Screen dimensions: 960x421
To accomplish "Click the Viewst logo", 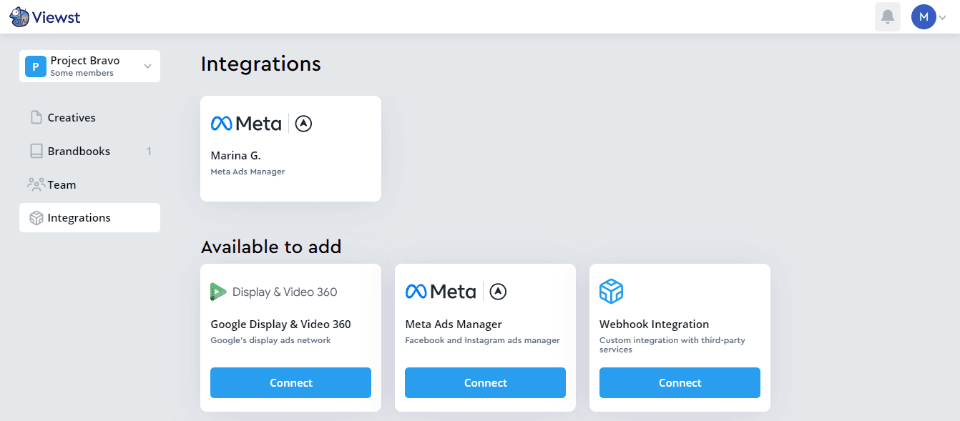I will tap(45, 16).
